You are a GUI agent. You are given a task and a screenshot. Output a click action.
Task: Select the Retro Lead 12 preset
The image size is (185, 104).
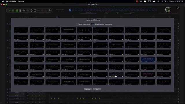click(x=53, y=82)
